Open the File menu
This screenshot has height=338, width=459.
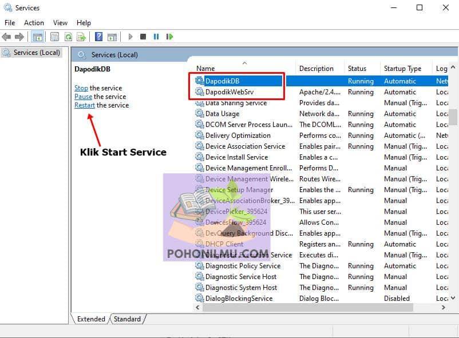[x=10, y=23]
